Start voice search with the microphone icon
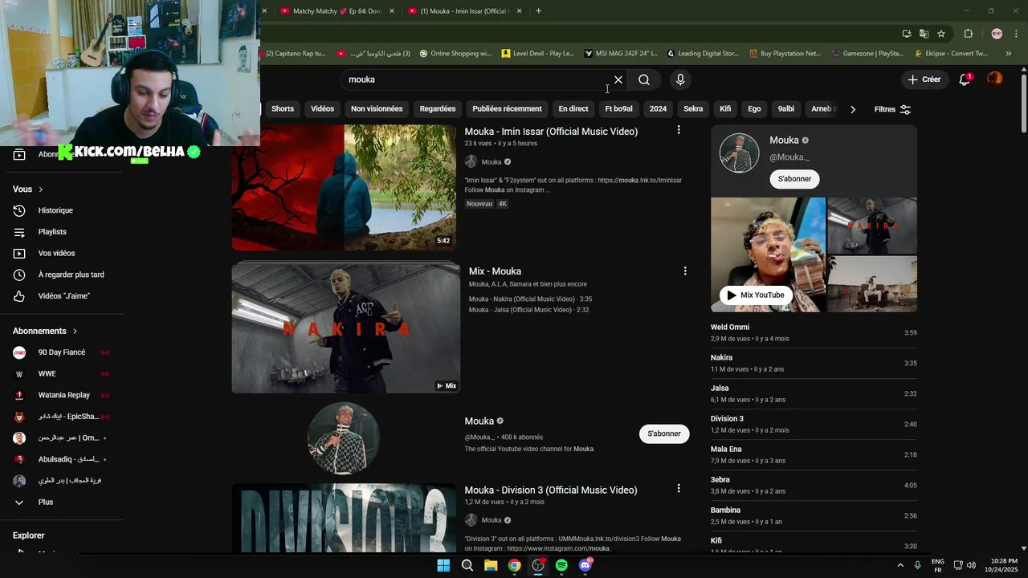Screen dimensions: 1028x578 [680, 79]
